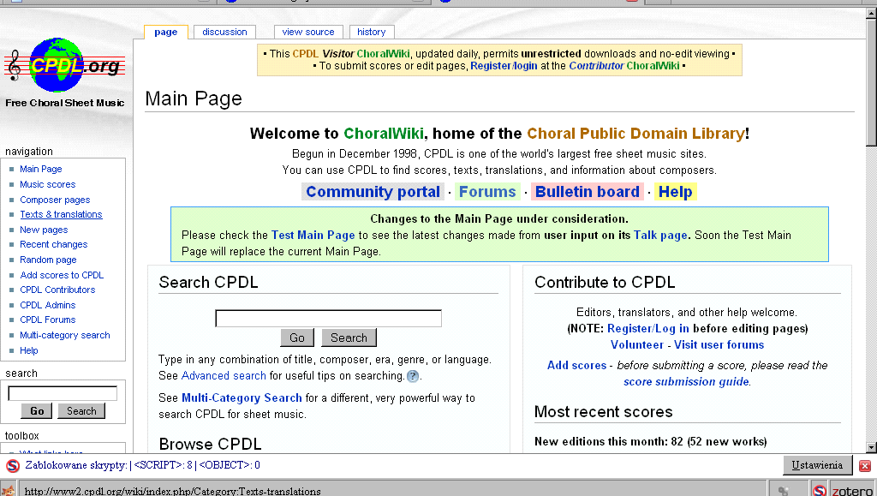Screen dimensions: 877x496
Task: Open CPDL Admins
Action: tap(48, 305)
